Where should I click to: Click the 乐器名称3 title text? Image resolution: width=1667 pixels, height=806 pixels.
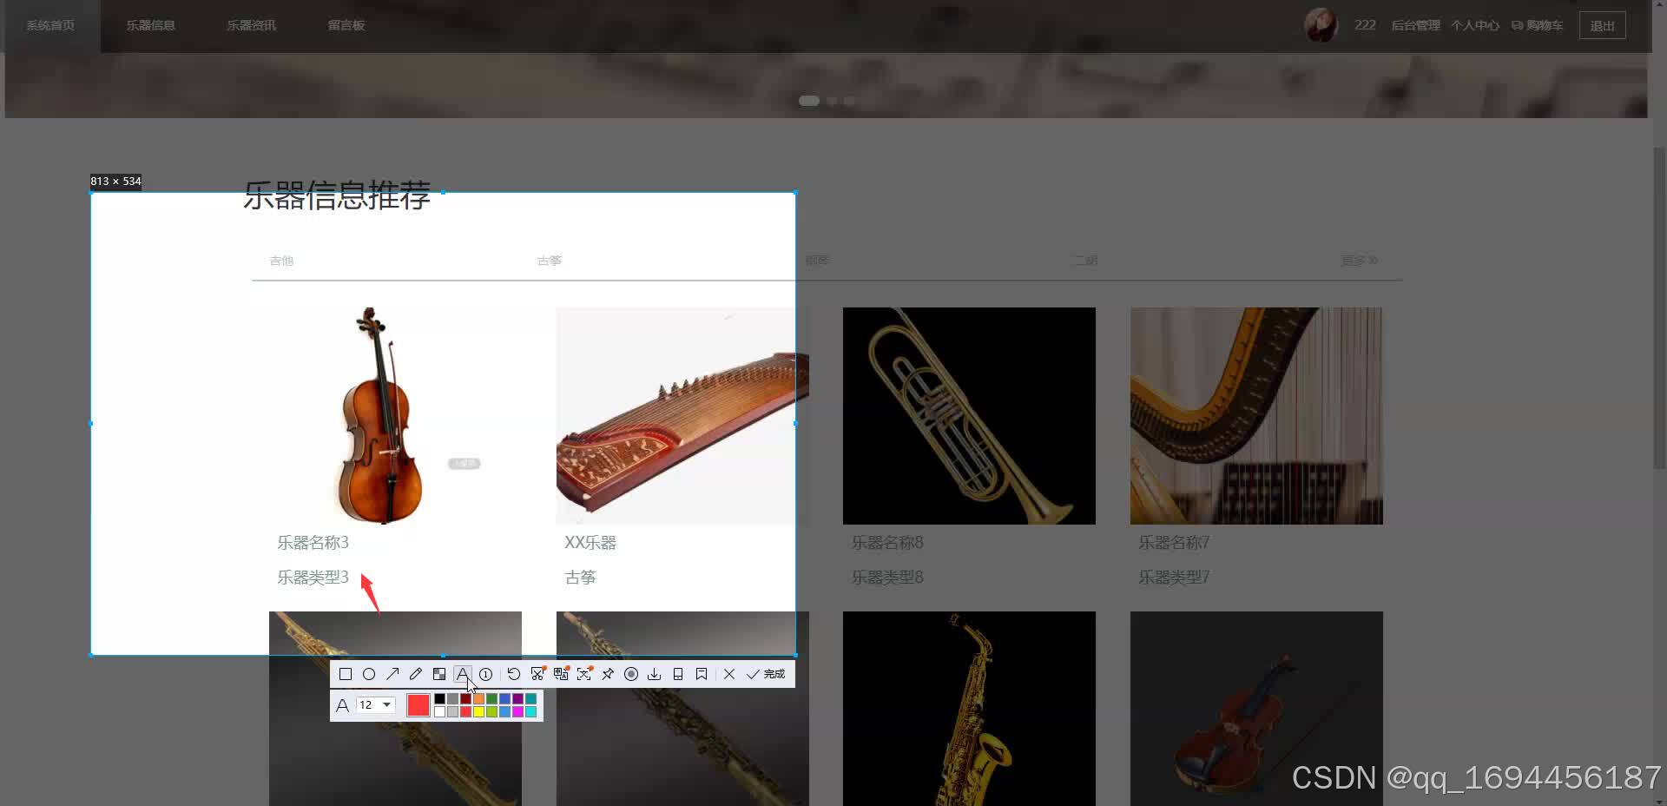[x=313, y=543]
